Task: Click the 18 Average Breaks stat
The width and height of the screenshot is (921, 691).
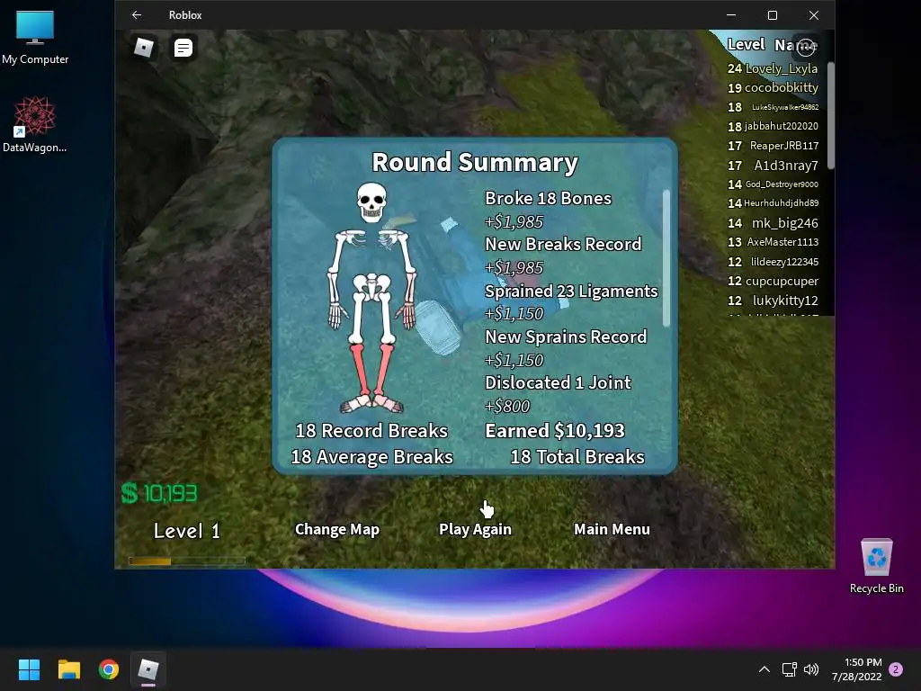Action: coord(371,457)
